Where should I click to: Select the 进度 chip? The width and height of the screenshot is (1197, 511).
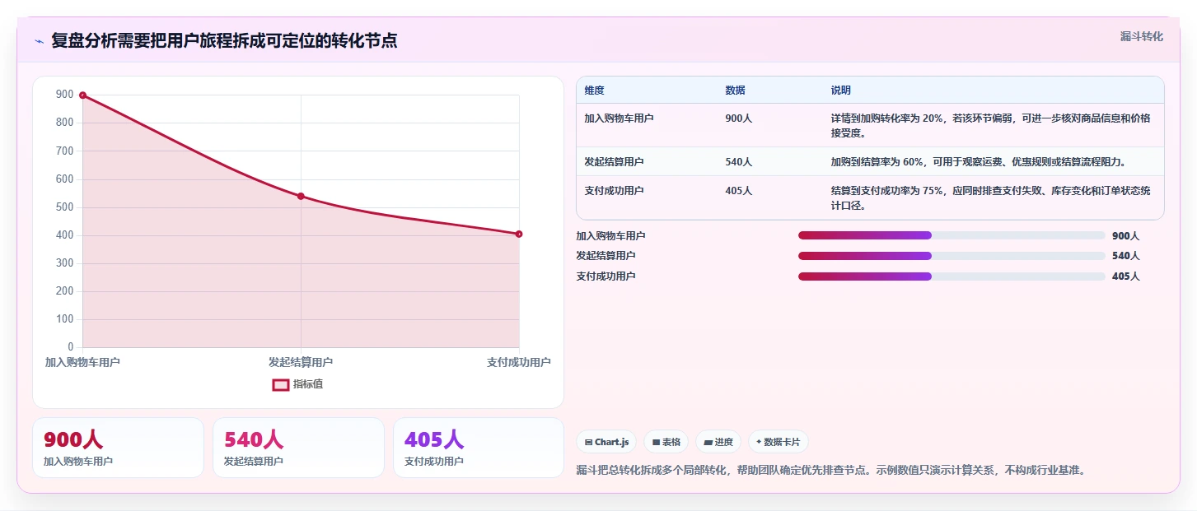click(x=718, y=442)
